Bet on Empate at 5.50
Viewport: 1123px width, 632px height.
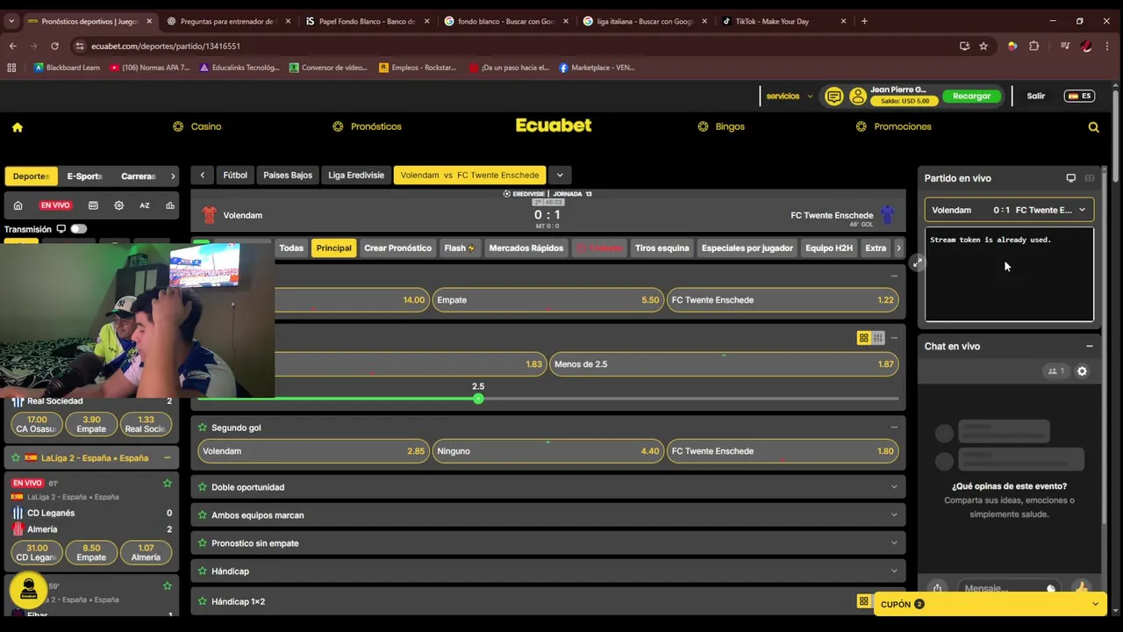coord(547,300)
